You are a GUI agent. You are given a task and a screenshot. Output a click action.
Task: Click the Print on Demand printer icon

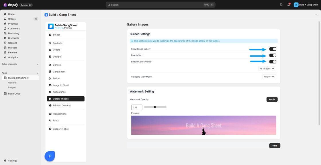(50, 105)
